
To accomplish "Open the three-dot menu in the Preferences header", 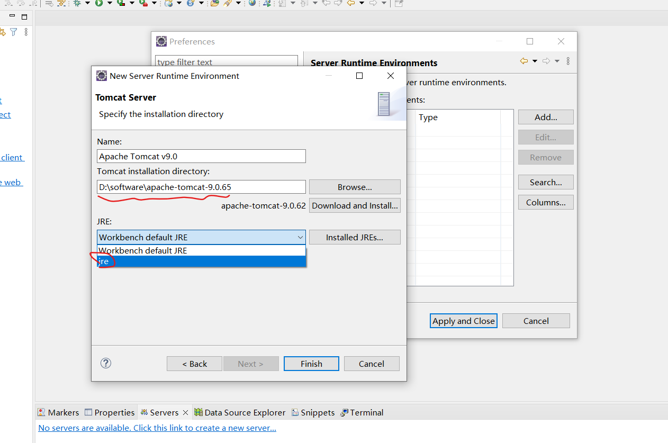I will (x=568, y=61).
